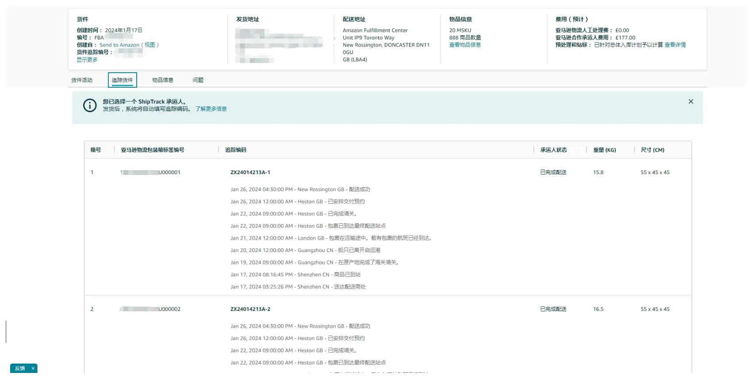Screen dimensions: 754x392
Task: Click the 888 商品数量 text
Action: tap(465, 38)
